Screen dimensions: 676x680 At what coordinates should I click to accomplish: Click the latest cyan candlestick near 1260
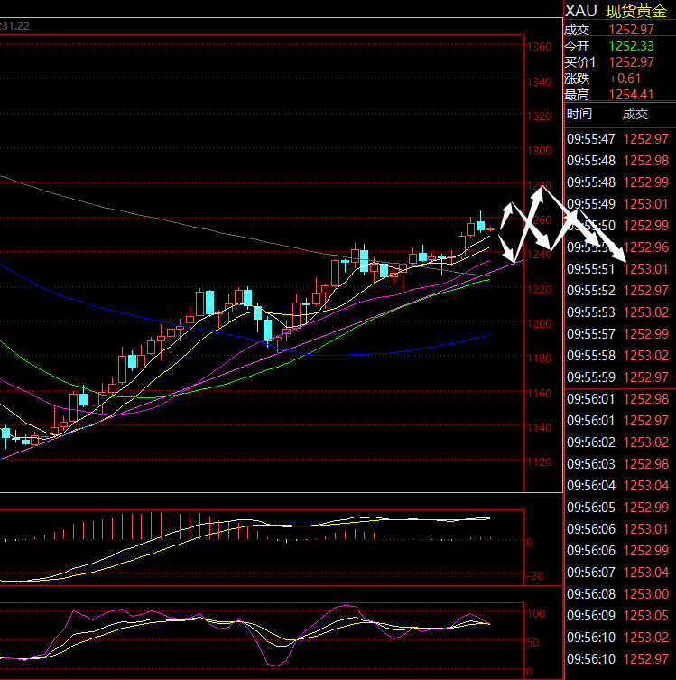pos(482,223)
